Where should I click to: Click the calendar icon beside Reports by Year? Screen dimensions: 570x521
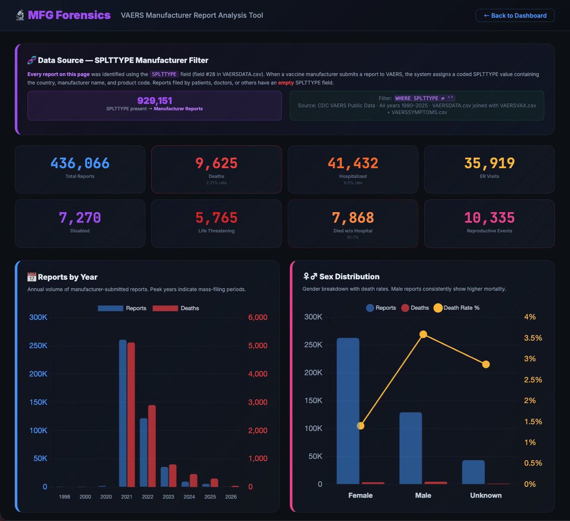pyautogui.click(x=32, y=277)
